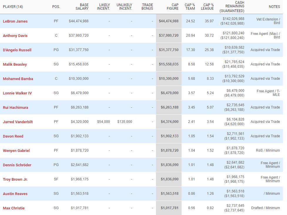The width and height of the screenshot is (287, 215).
Task: Click Anthony Davis base salary $37,980,720
Action: tap(78, 35)
